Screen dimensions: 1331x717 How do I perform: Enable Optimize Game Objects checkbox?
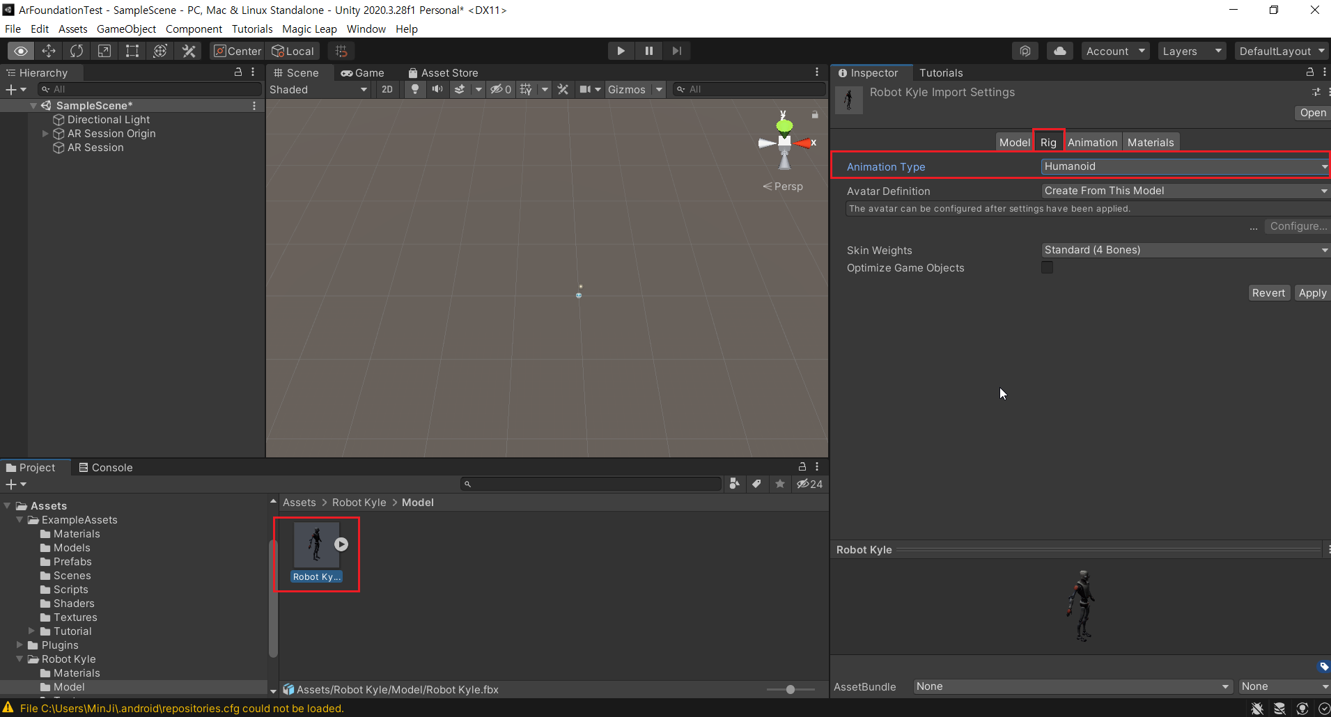1047,267
